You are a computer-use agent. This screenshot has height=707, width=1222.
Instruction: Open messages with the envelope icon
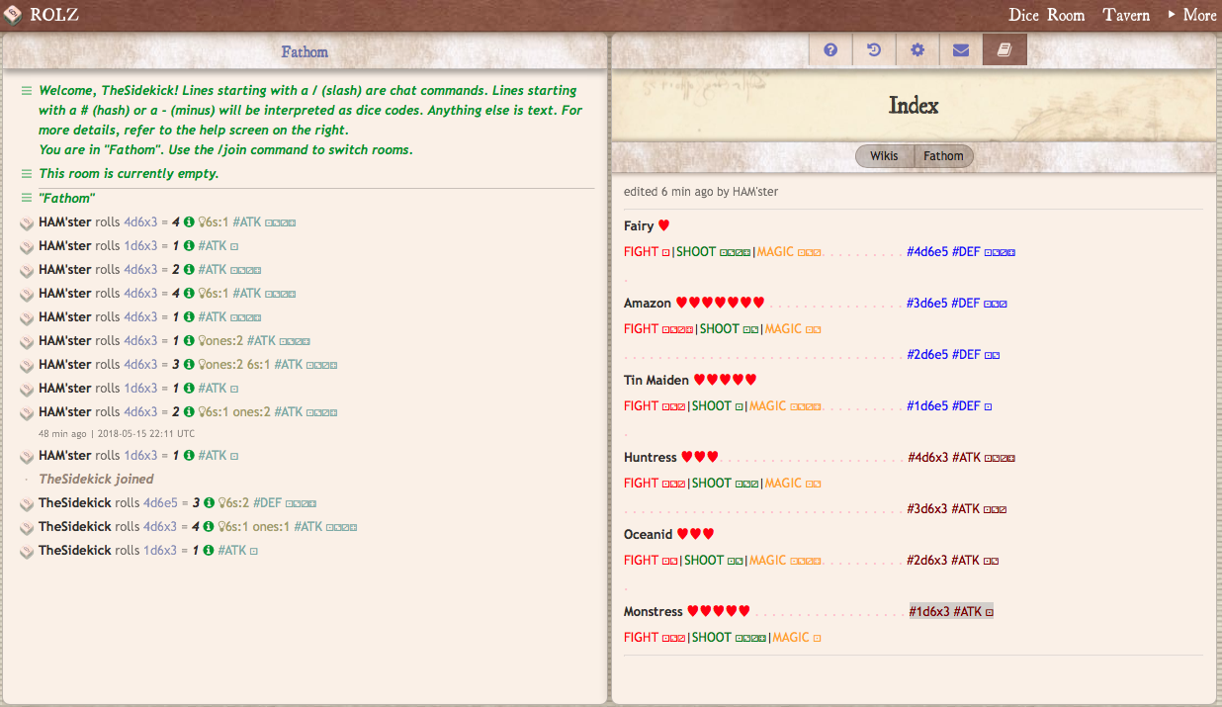coord(960,48)
